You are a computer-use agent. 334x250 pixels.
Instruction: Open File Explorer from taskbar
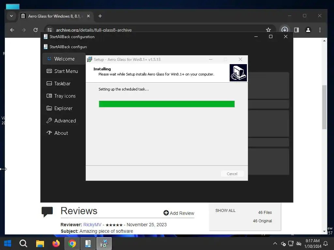pyautogui.click(x=40, y=243)
